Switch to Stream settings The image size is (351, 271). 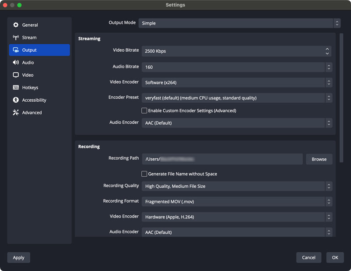pos(39,37)
